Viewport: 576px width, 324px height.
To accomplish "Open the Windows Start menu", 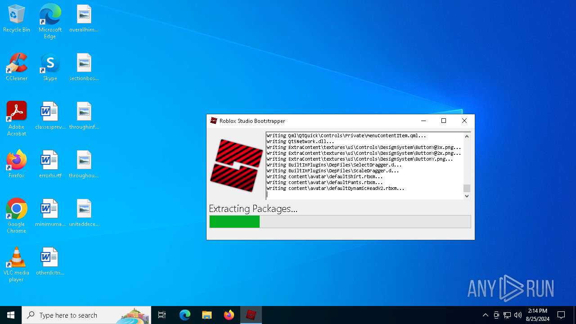I will click(x=11, y=315).
